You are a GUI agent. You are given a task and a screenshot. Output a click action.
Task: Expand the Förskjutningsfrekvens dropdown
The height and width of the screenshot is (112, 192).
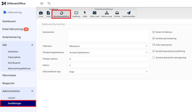coord(108,53)
